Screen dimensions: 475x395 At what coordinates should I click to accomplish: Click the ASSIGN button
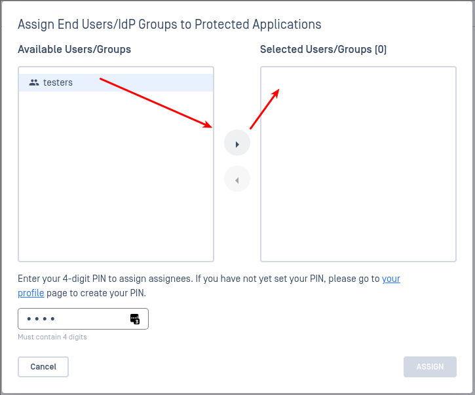(430, 367)
